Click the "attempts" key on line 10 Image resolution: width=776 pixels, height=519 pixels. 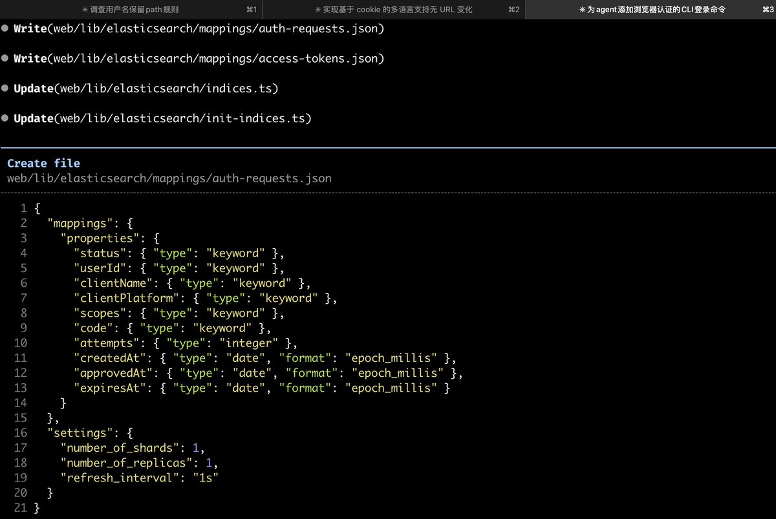coord(106,342)
